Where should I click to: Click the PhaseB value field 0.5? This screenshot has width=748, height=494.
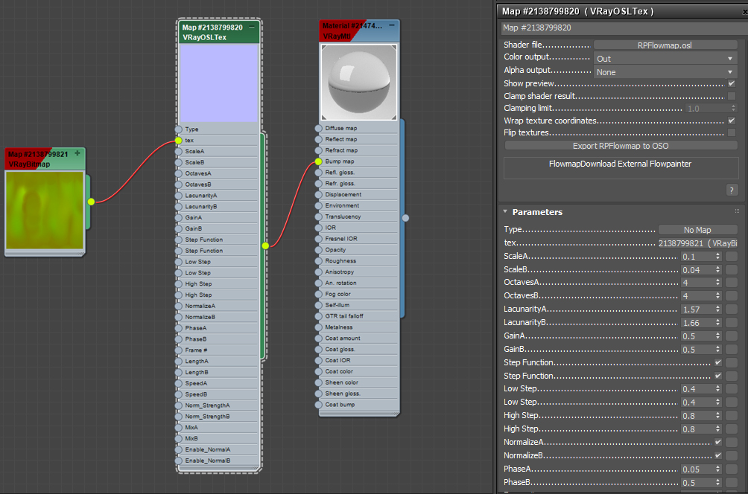click(697, 483)
